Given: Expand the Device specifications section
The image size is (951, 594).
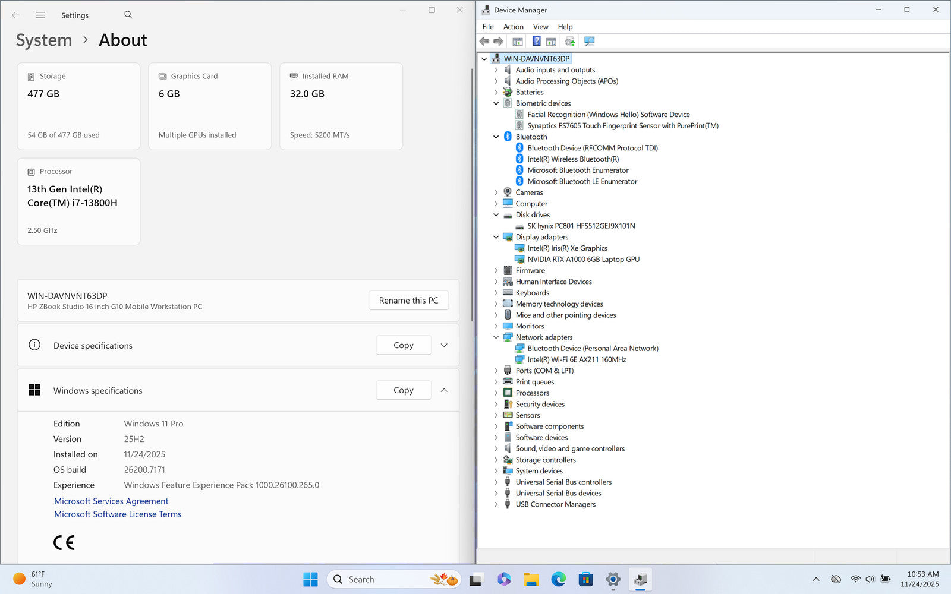Looking at the screenshot, I should pos(444,345).
